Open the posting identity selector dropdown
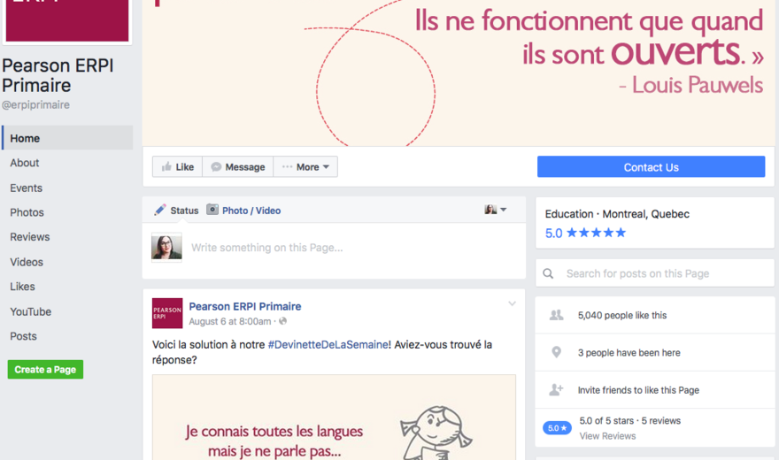779x460 pixels. pyautogui.click(x=496, y=210)
